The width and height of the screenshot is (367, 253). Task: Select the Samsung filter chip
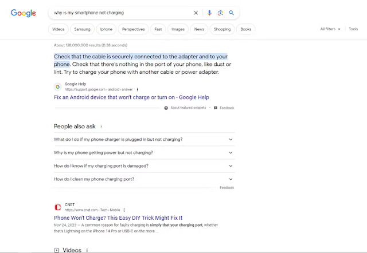click(82, 29)
